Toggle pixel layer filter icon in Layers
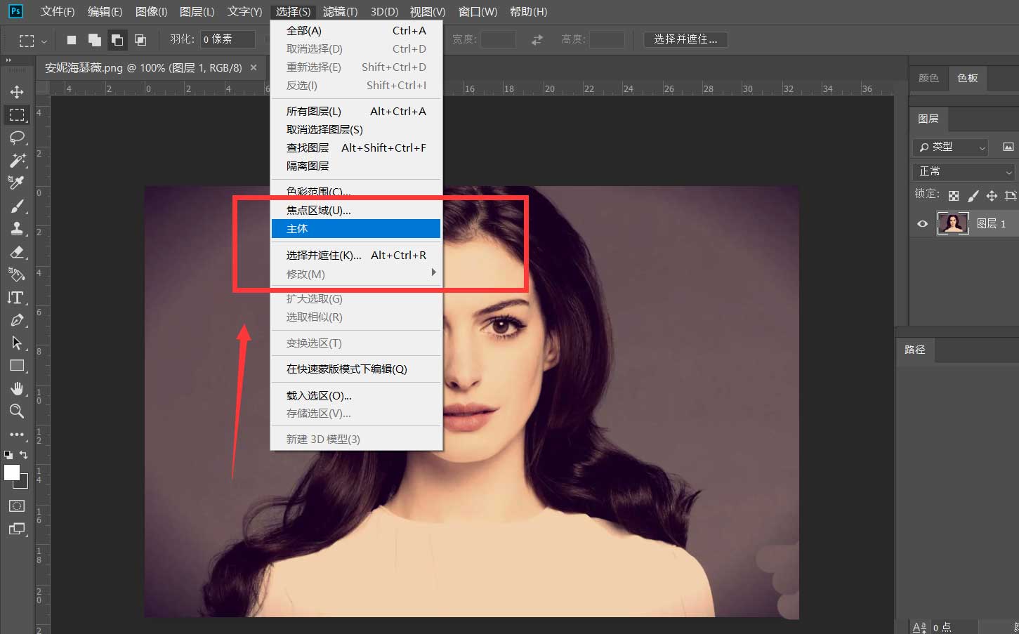The image size is (1019, 634). 1008,147
